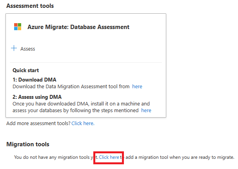This screenshot has width=238, height=169.
Task: Open the 'here' link for assessment steps
Action: coord(146,110)
